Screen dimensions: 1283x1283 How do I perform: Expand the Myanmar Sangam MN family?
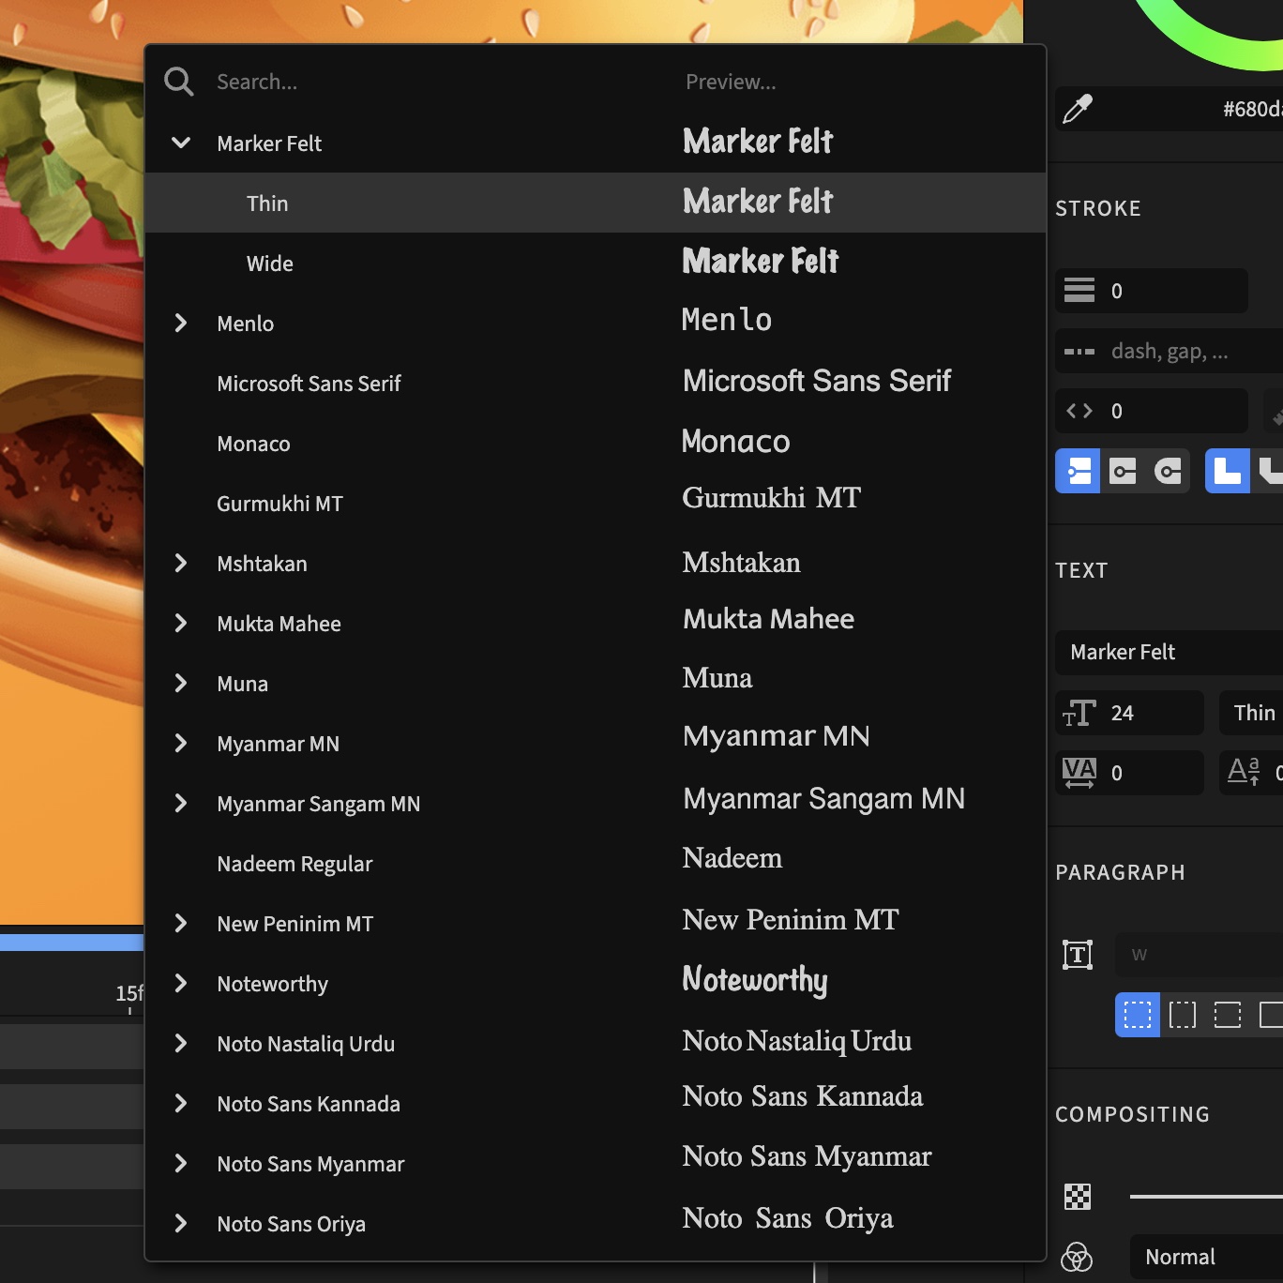(x=181, y=804)
